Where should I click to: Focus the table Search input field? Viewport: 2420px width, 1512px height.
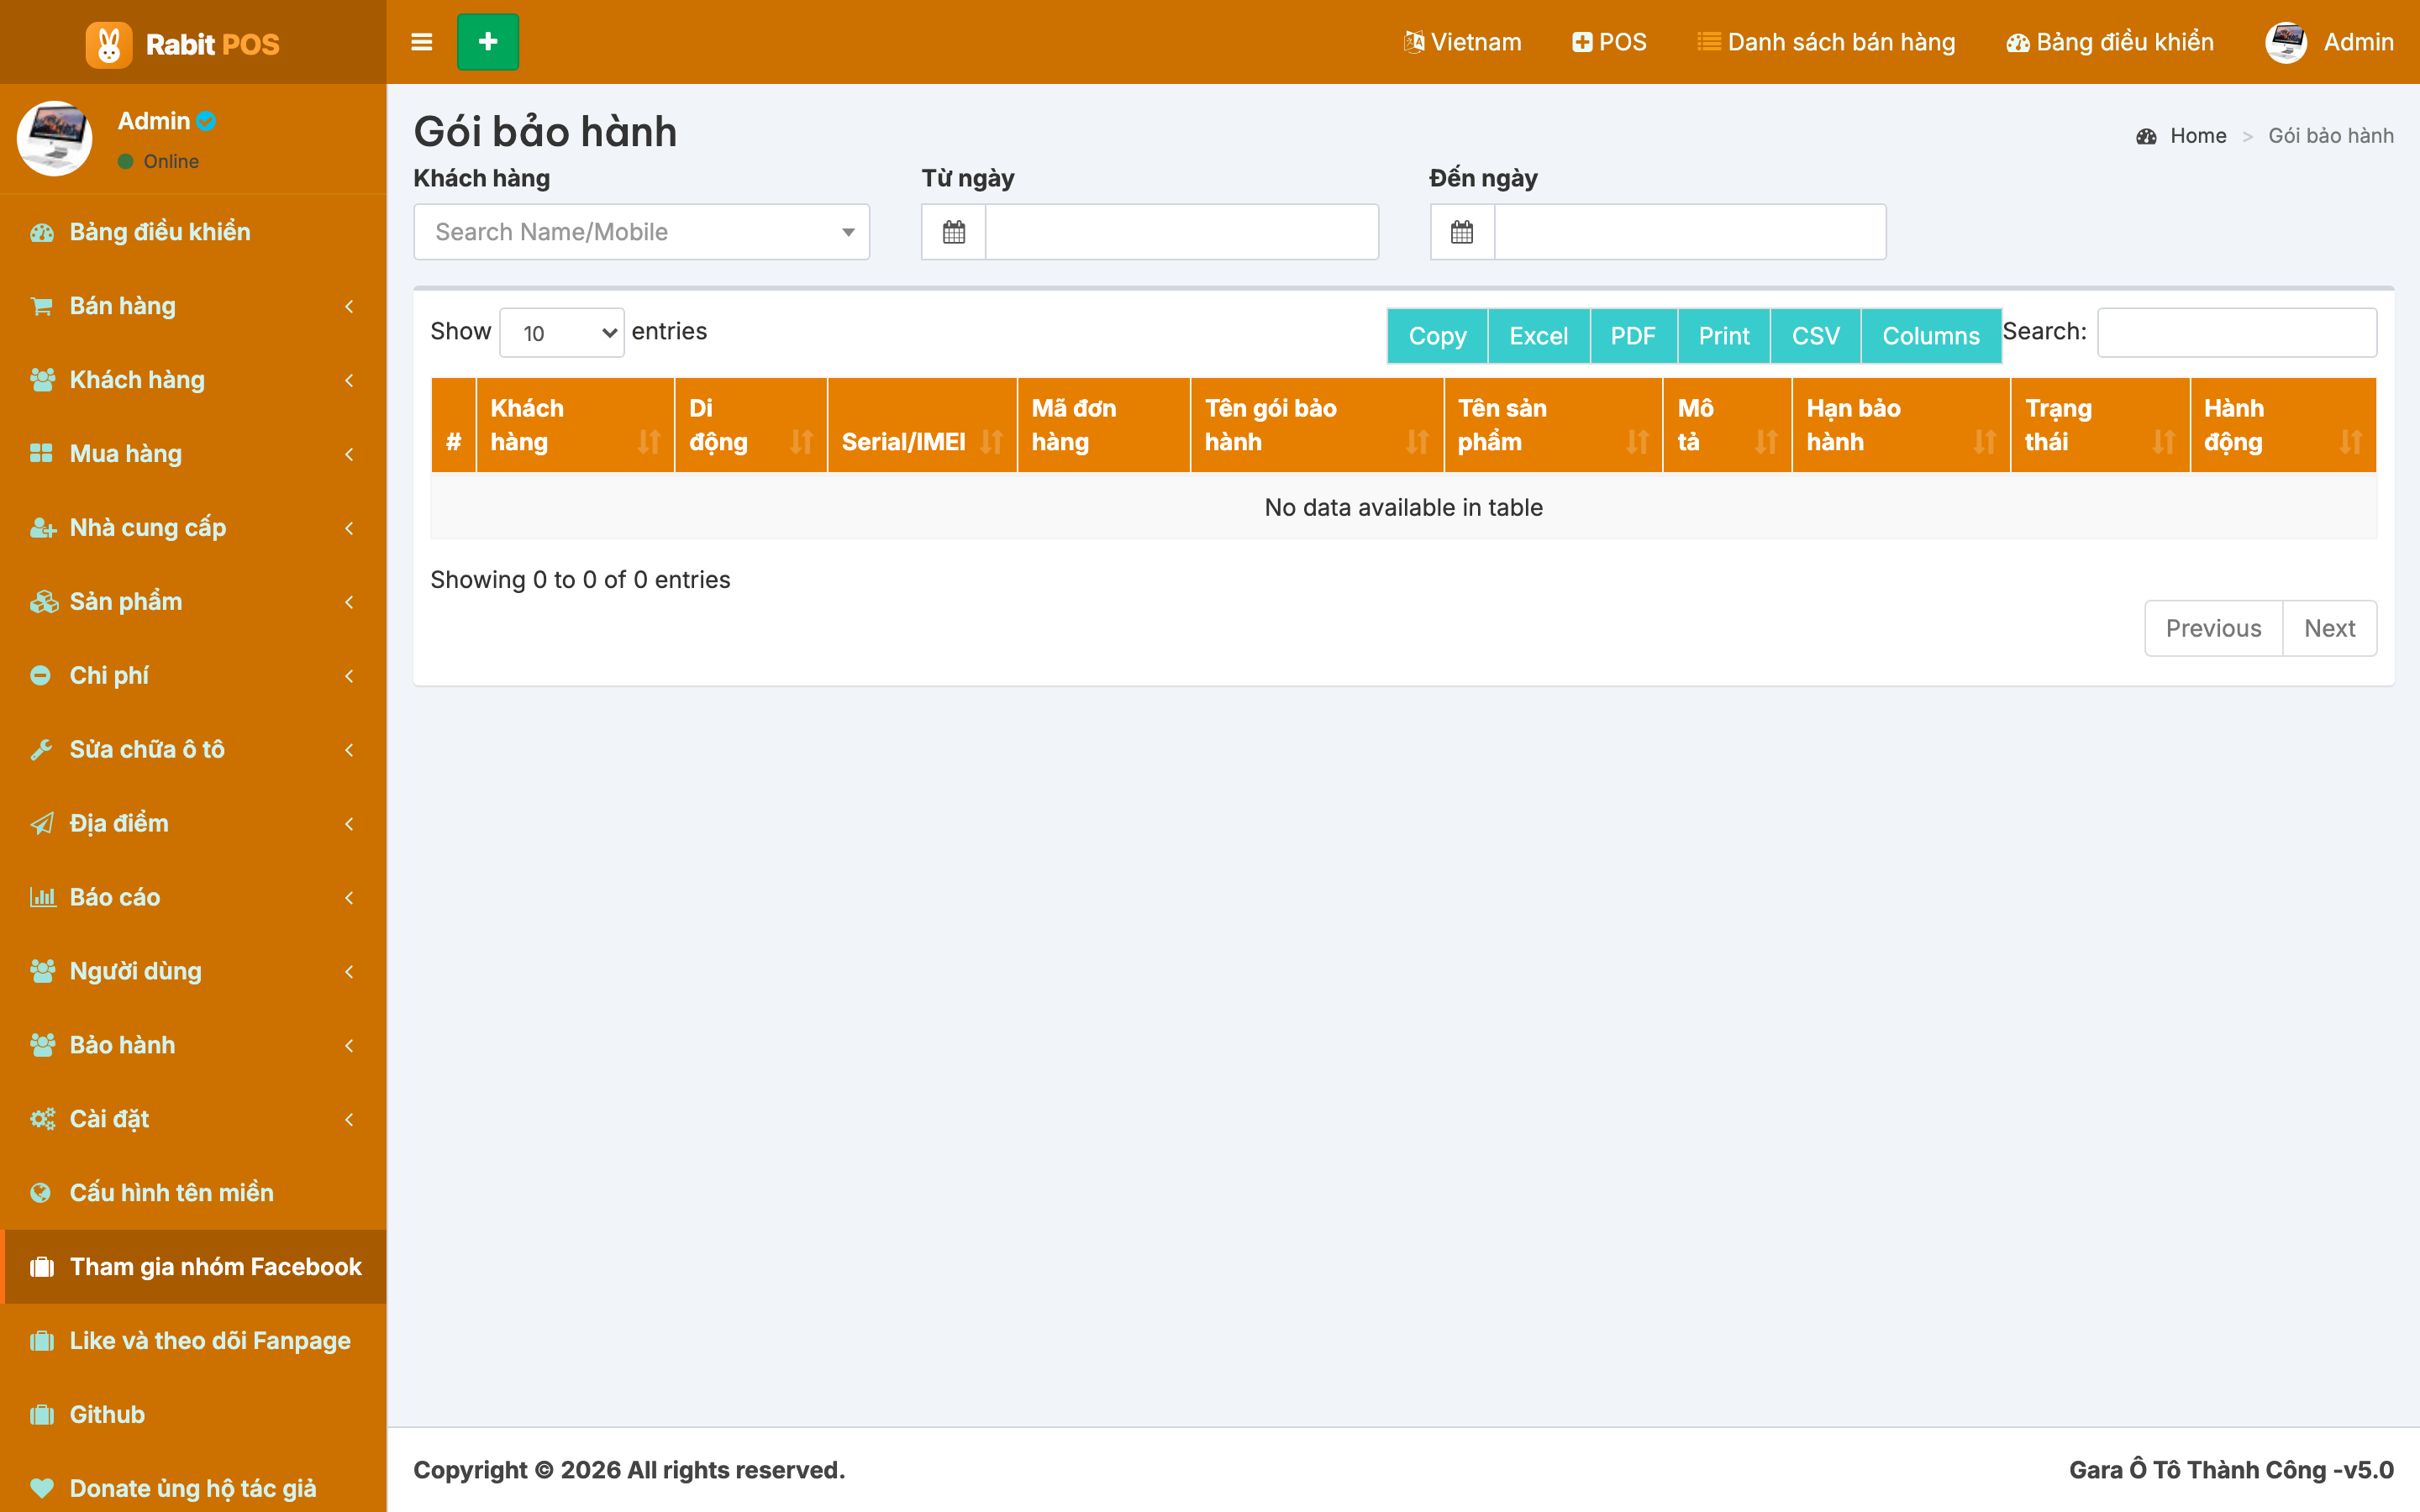click(2237, 332)
